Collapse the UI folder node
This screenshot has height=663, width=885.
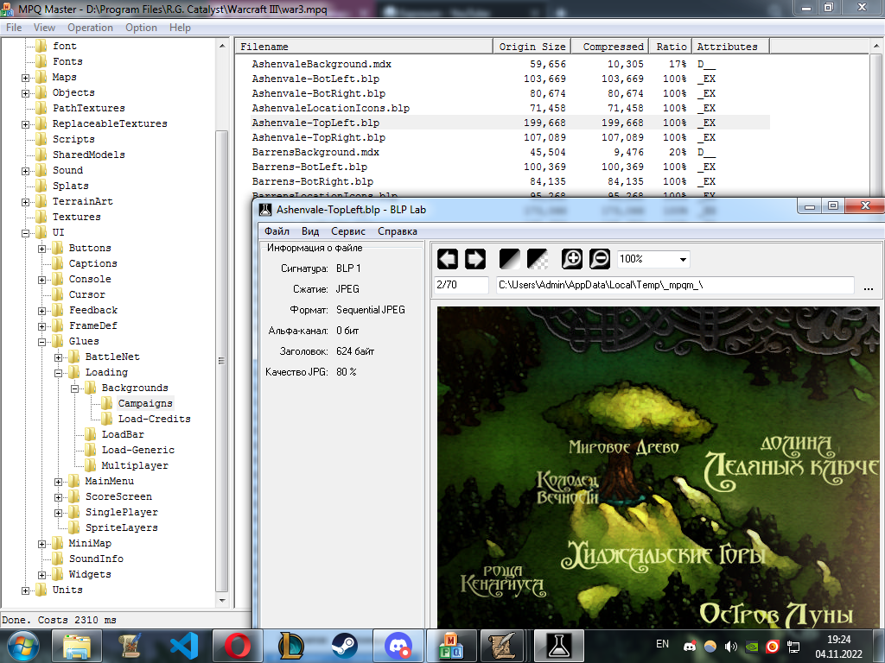coord(25,233)
